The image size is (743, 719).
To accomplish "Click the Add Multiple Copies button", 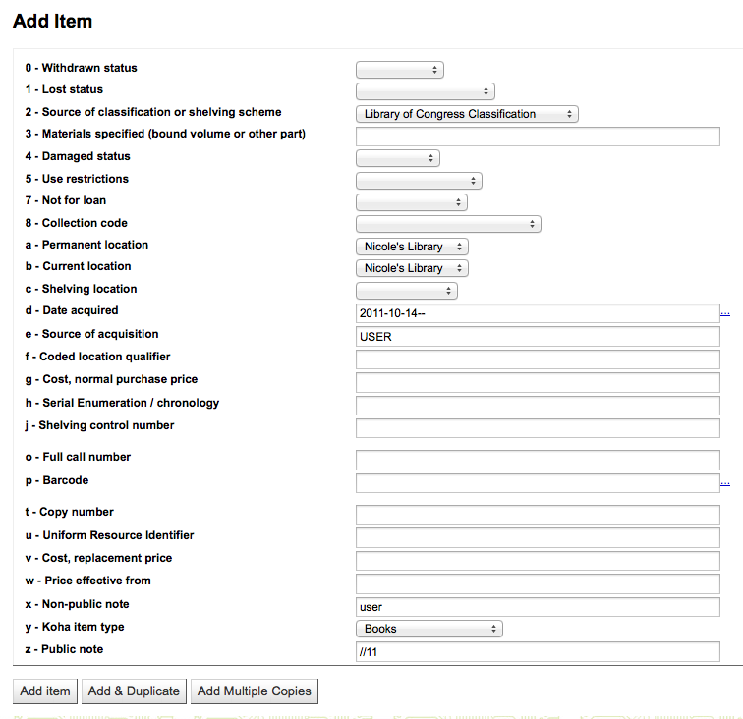I will pos(255,691).
